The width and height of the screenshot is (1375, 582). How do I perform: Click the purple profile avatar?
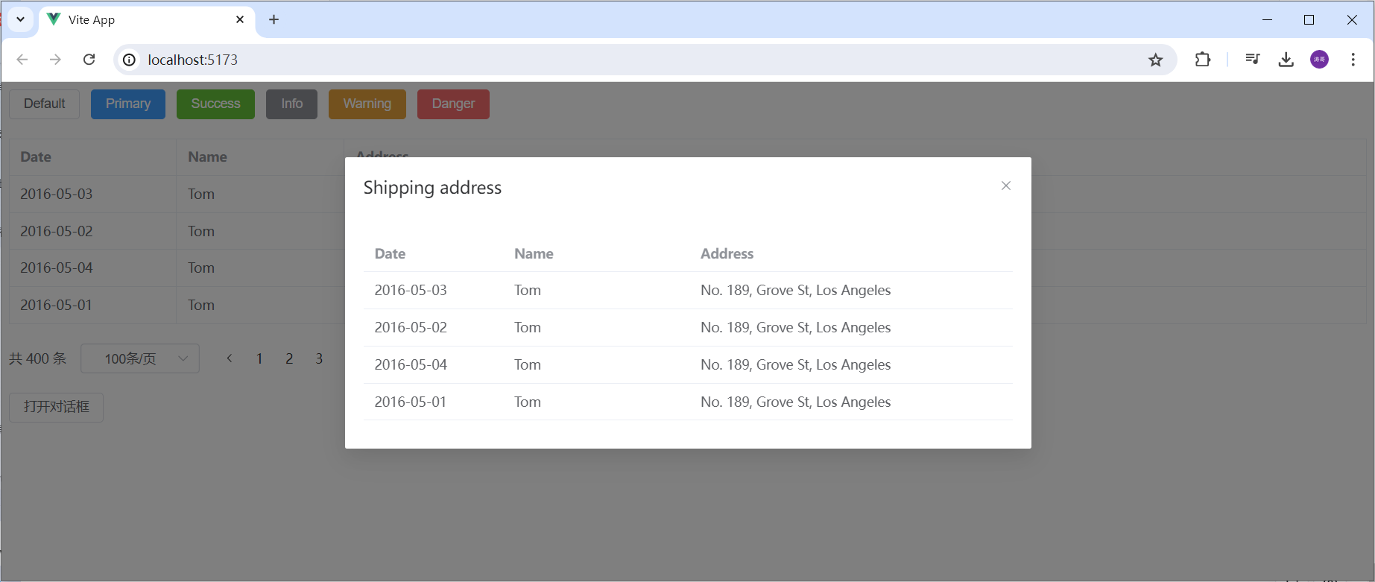coord(1319,60)
